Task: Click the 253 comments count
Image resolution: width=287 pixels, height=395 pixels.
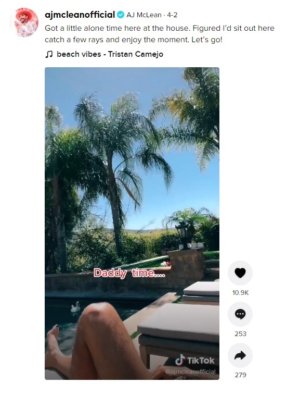Action: tap(240, 334)
